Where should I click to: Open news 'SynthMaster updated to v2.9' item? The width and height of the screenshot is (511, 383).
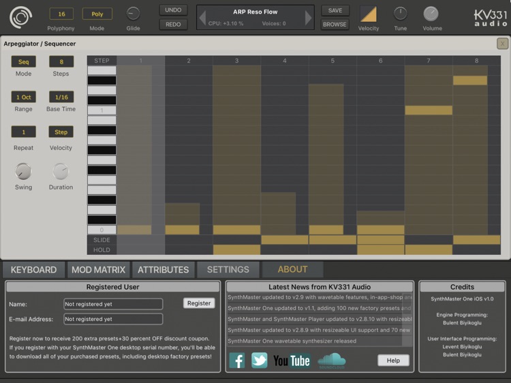click(315, 297)
